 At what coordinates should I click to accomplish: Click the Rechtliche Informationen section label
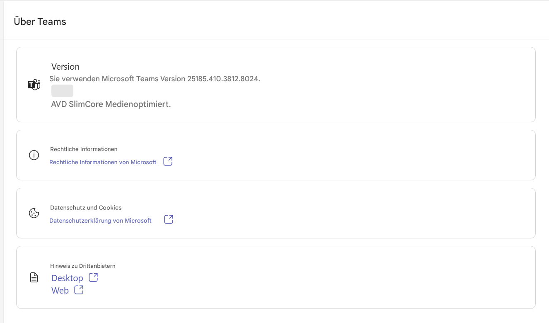point(84,149)
